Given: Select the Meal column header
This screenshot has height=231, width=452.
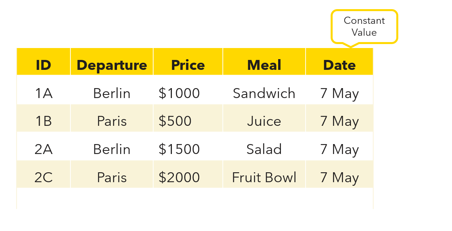Looking at the screenshot, I should point(264,62).
